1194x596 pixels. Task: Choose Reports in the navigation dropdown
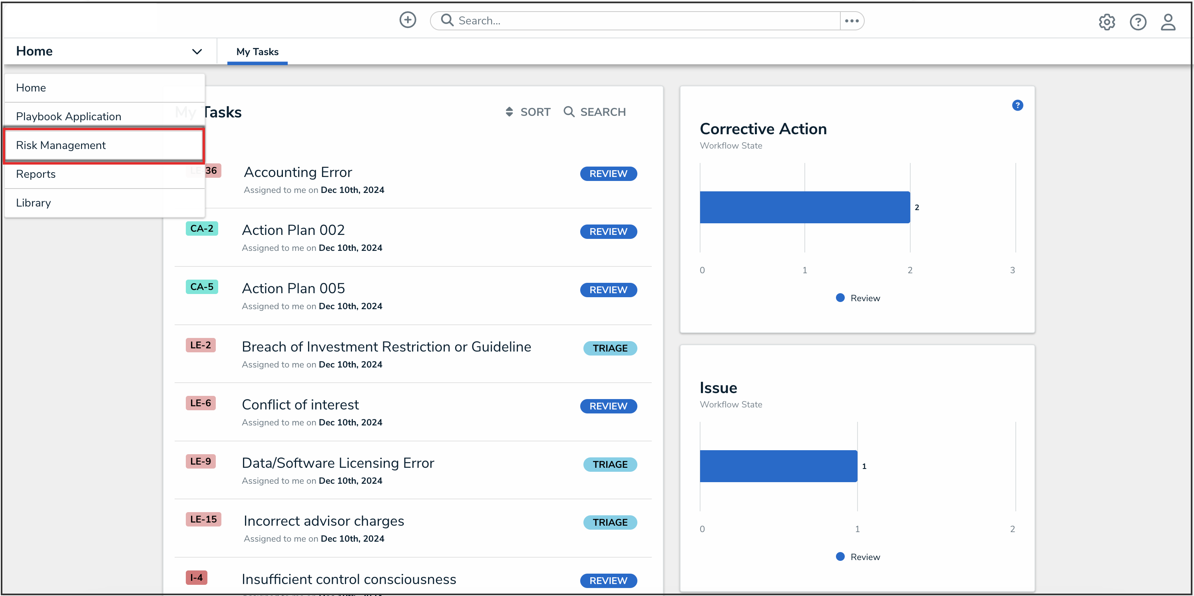tap(36, 174)
